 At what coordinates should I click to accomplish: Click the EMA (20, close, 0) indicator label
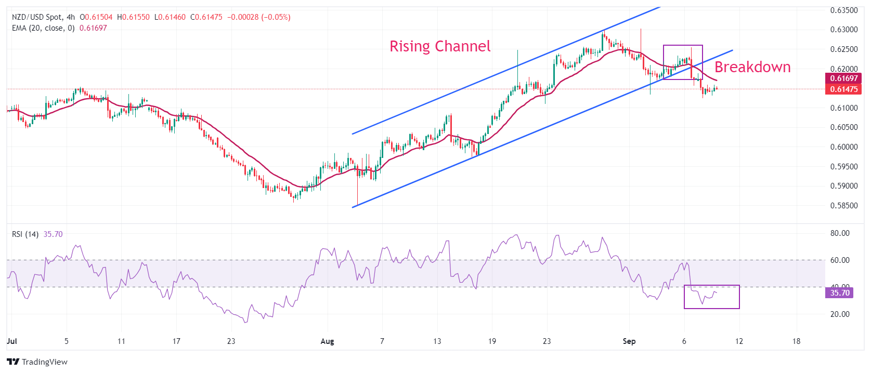[43, 28]
